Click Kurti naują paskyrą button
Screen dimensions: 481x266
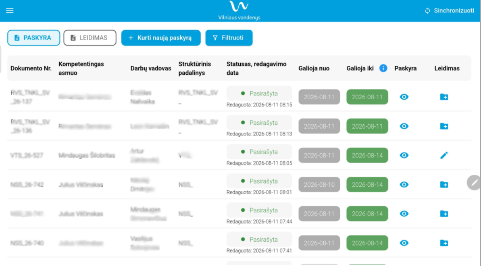[x=161, y=38]
